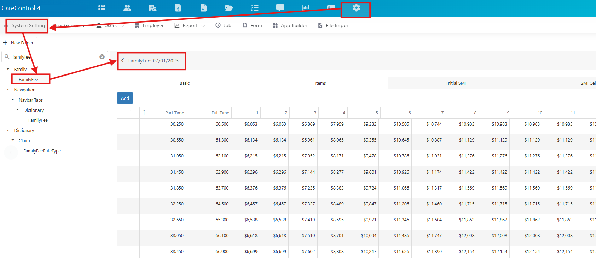The width and height of the screenshot is (596, 258).
Task: Collapse Dictionary node under Navbar Tabs
Action: coord(18,110)
